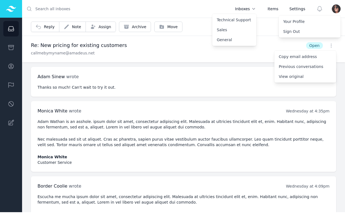Select Your Profile from the account menu

tap(294, 22)
